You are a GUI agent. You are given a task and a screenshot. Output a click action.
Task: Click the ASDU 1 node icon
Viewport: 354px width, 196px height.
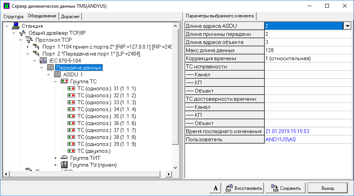point(57,74)
